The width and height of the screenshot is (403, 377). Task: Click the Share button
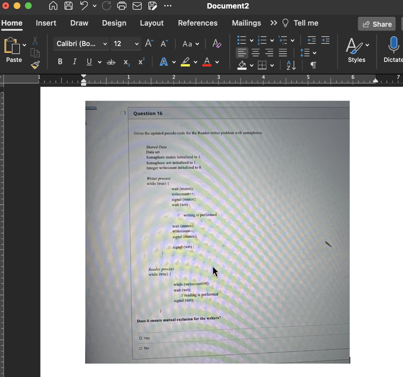tap(376, 24)
